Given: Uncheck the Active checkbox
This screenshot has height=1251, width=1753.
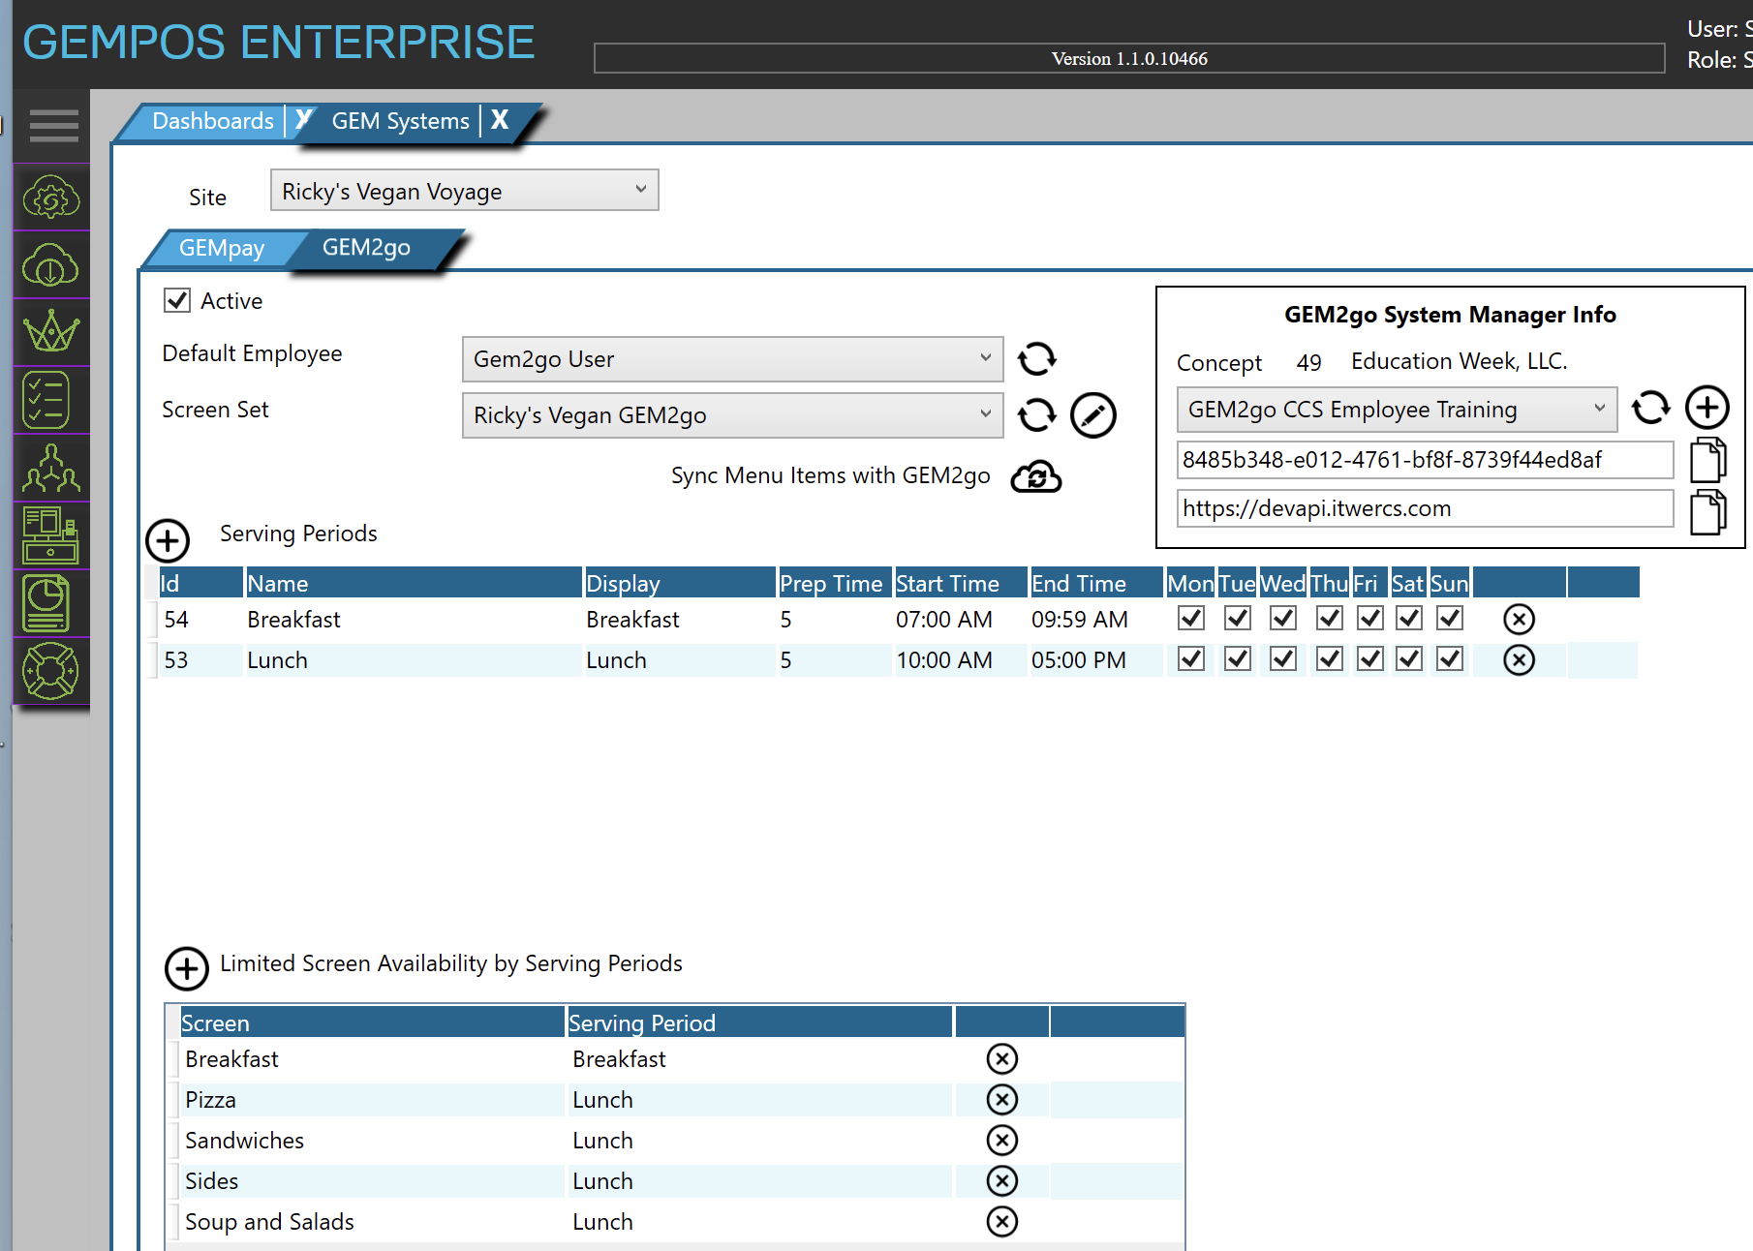Looking at the screenshot, I should point(177,300).
